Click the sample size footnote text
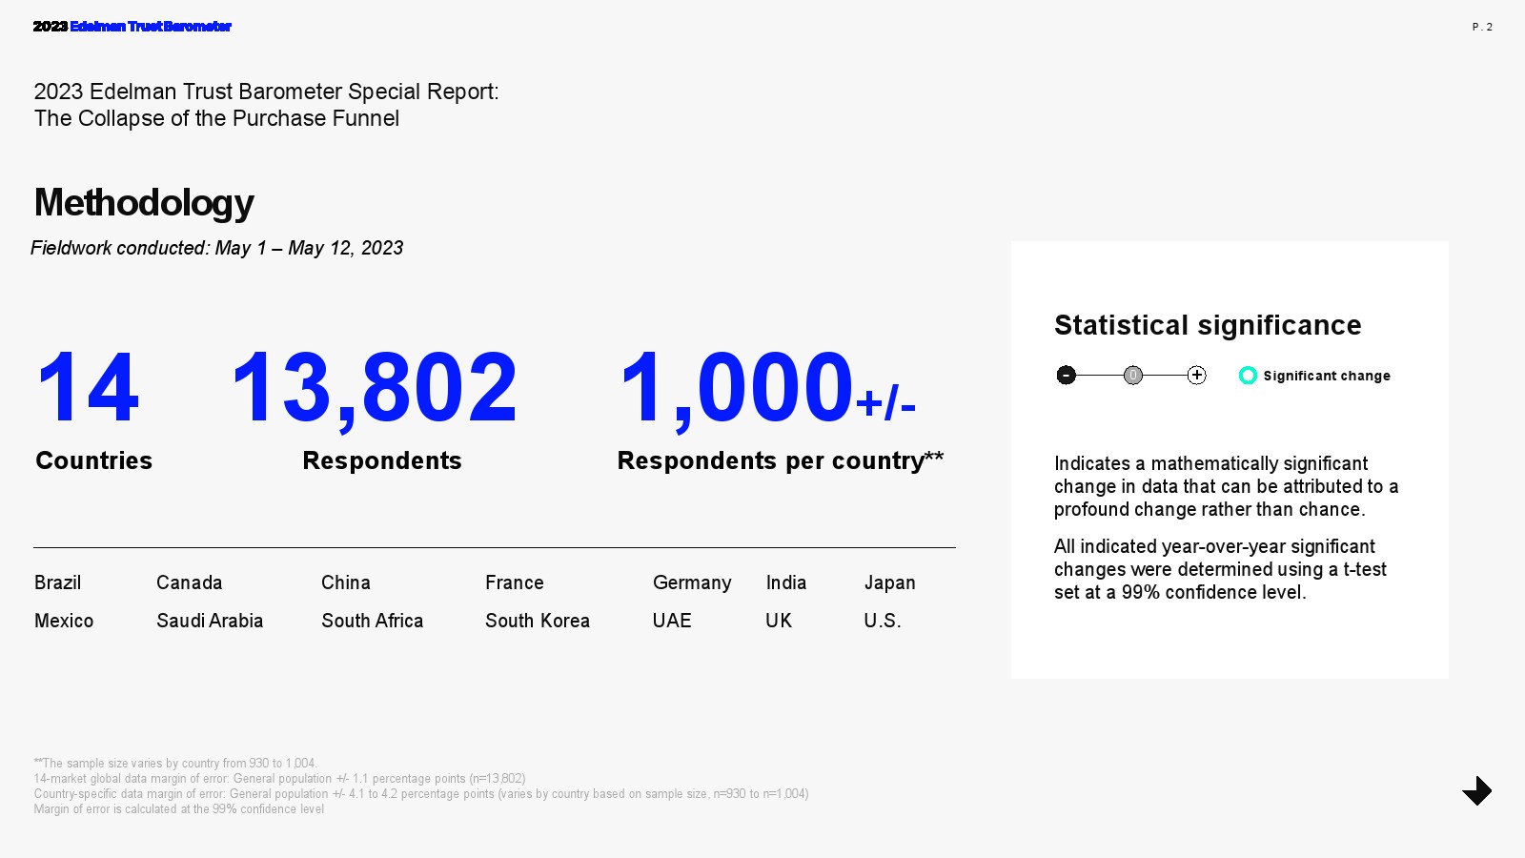This screenshot has height=858, width=1525. [175, 764]
